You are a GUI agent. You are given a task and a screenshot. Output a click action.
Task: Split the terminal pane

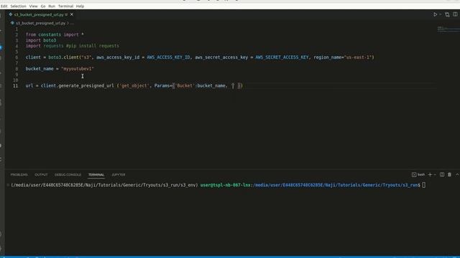pyautogui.click(x=442, y=175)
